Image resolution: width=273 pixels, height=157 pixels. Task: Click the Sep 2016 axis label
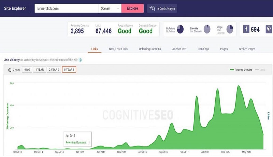(163, 152)
